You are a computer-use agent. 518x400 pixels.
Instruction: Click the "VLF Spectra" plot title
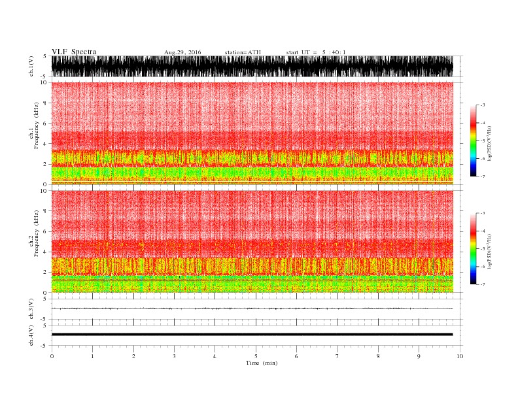[x=74, y=52]
